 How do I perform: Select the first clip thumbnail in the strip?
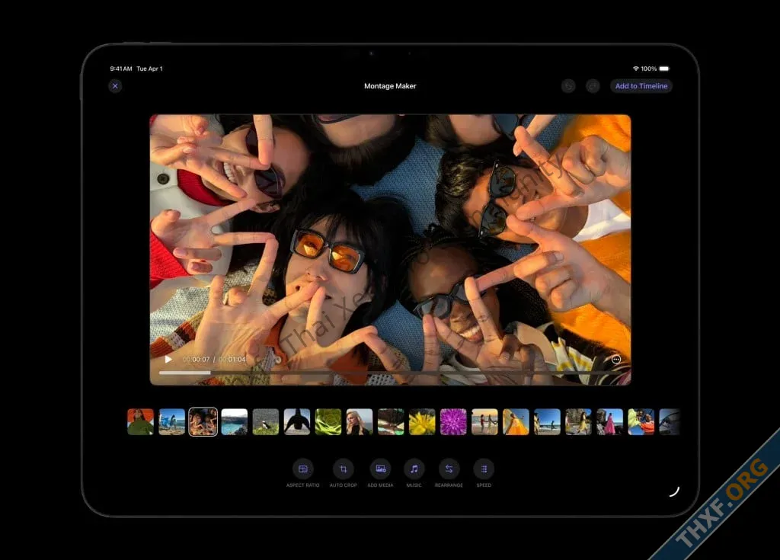140,422
